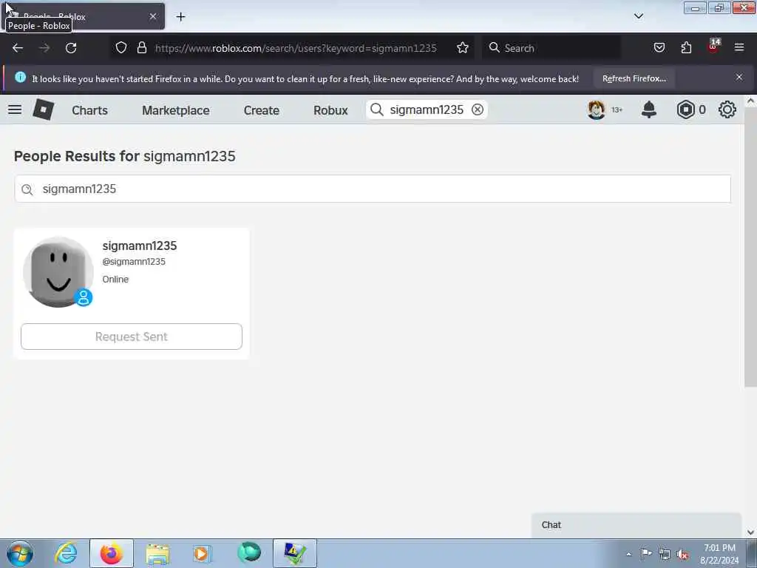Click the Firefox taskbar icon
Screen dimensions: 757x568
(x=112, y=553)
